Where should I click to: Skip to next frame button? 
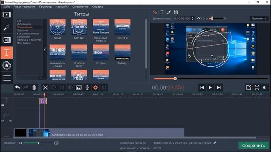218,87
